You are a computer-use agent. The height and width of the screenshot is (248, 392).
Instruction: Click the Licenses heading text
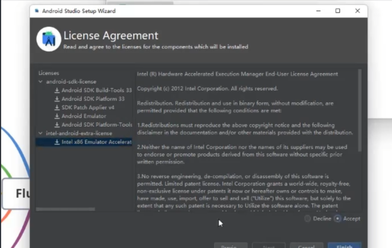pos(49,73)
